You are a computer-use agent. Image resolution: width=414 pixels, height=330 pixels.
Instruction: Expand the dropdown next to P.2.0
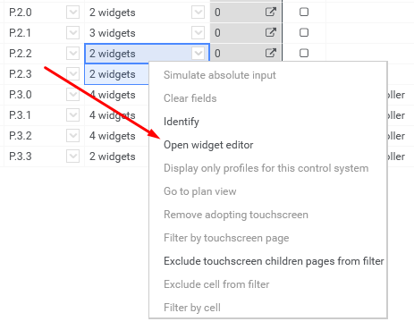[x=72, y=13]
